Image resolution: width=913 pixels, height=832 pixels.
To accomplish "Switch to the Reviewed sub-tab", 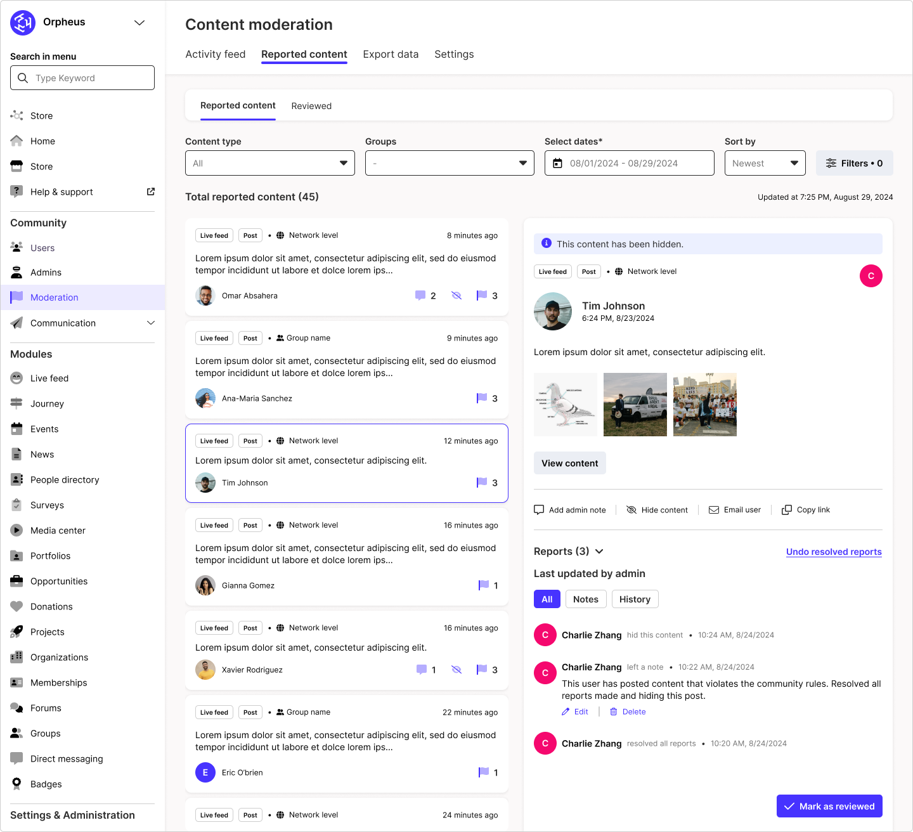I will [311, 106].
